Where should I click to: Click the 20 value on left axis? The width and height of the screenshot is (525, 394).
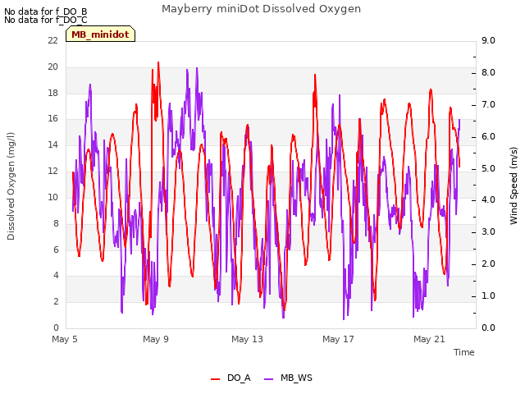(x=52, y=66)
